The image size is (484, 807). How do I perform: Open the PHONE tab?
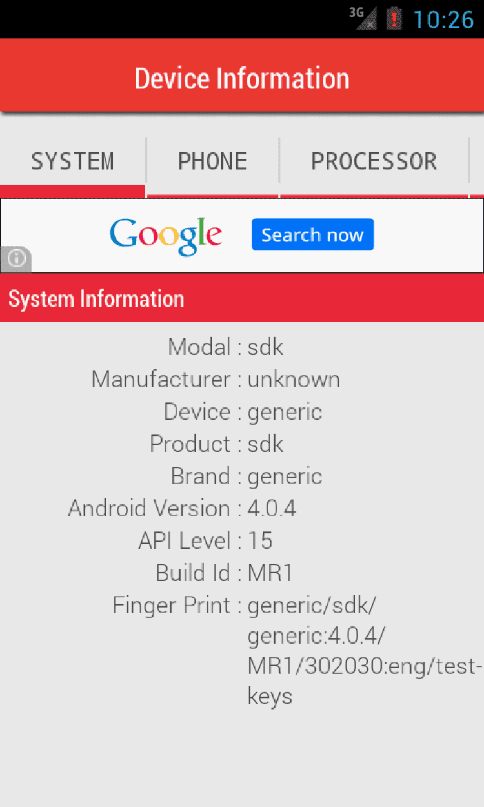[x=212, y=161]
